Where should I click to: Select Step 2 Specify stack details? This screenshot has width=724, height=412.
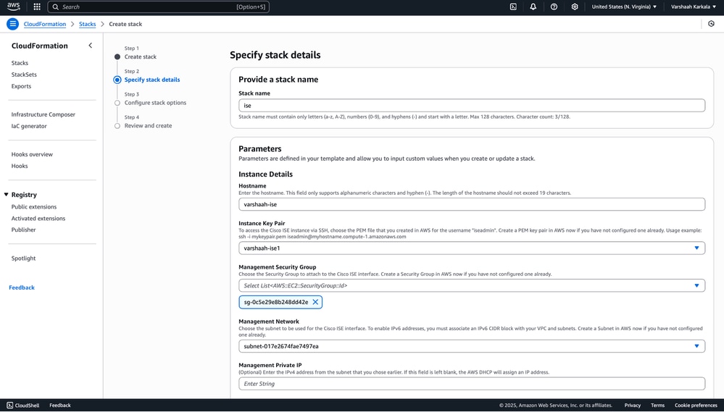[x=152, y=80]
